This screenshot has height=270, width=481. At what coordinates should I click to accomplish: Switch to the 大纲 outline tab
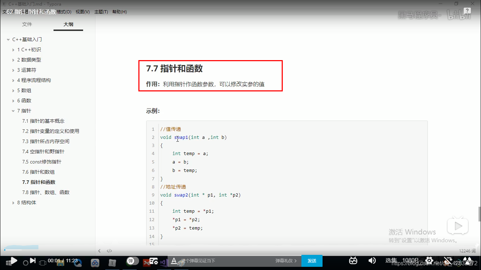[68, 24]
